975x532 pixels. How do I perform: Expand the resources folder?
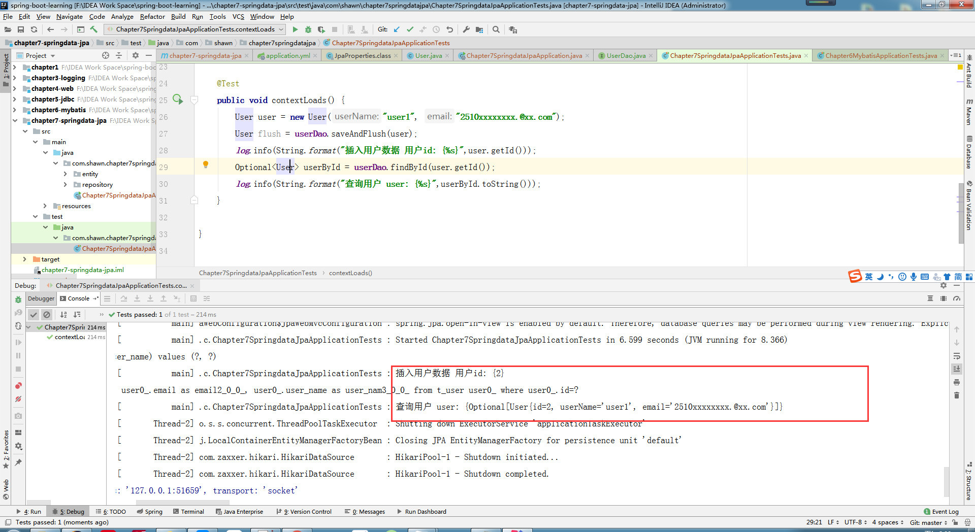45,206
